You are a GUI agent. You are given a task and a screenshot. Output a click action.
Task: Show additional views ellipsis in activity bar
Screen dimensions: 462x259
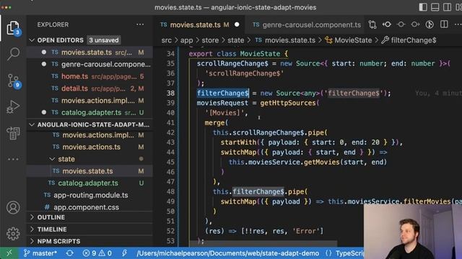(13, 159)
